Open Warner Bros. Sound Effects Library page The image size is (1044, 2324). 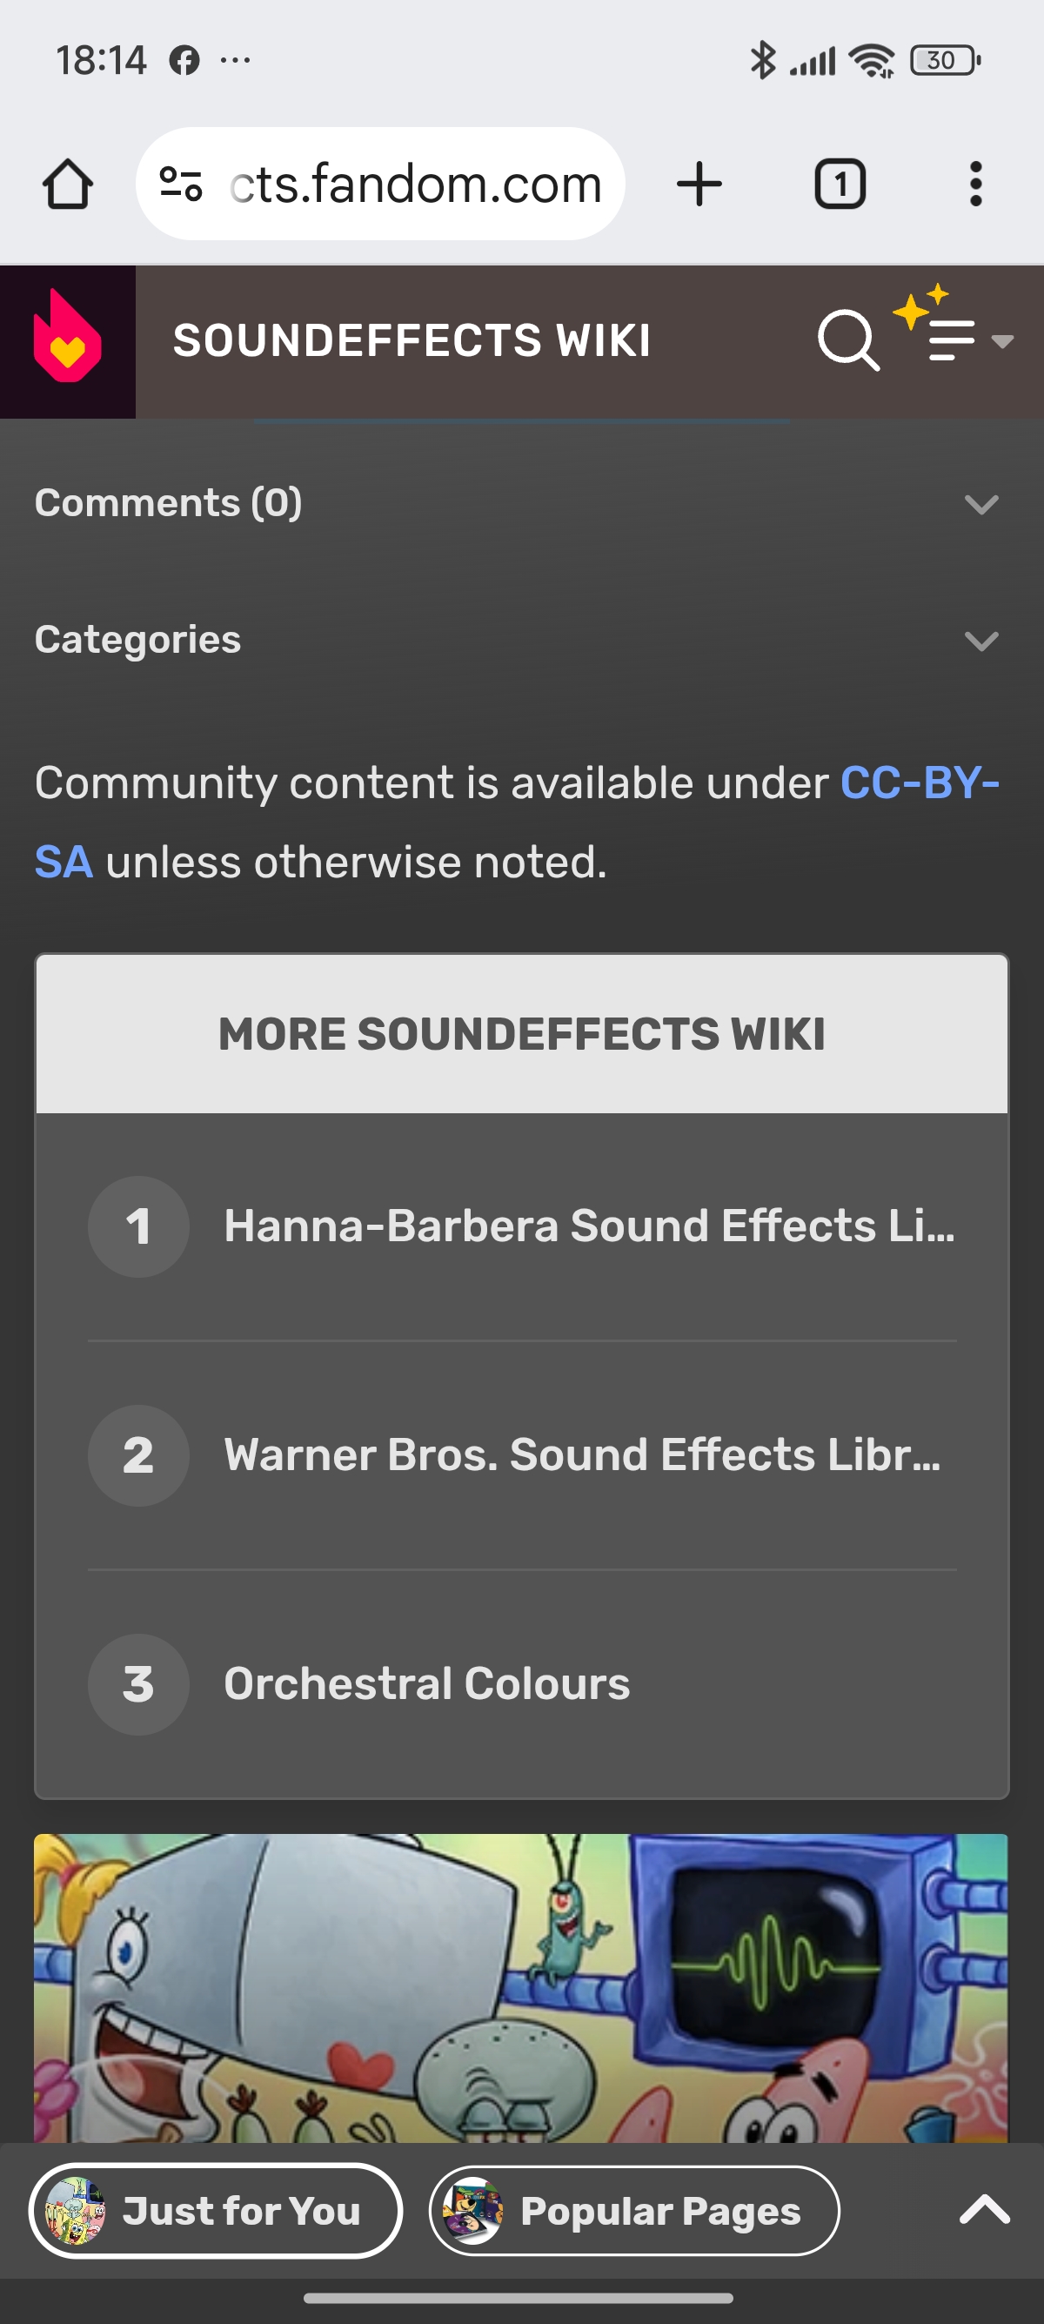[x=581, y=1455]
